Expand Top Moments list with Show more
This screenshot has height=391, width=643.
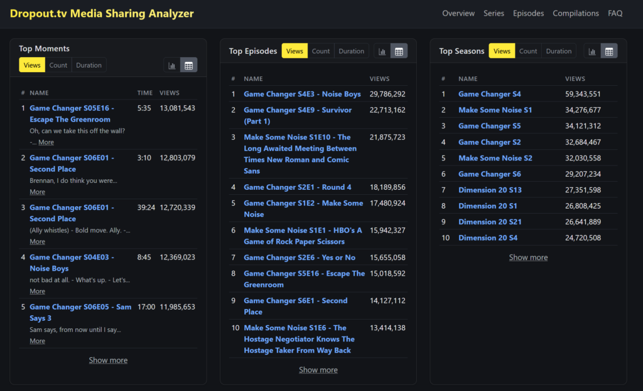(108, 360)
